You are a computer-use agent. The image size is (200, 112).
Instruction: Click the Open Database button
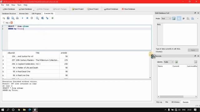tap(25, 9)
